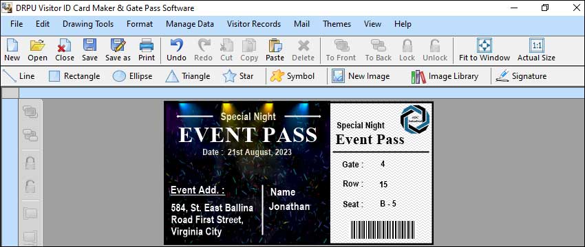
Task: Select the Event Add. heading on card
Action: click(198, 190)
